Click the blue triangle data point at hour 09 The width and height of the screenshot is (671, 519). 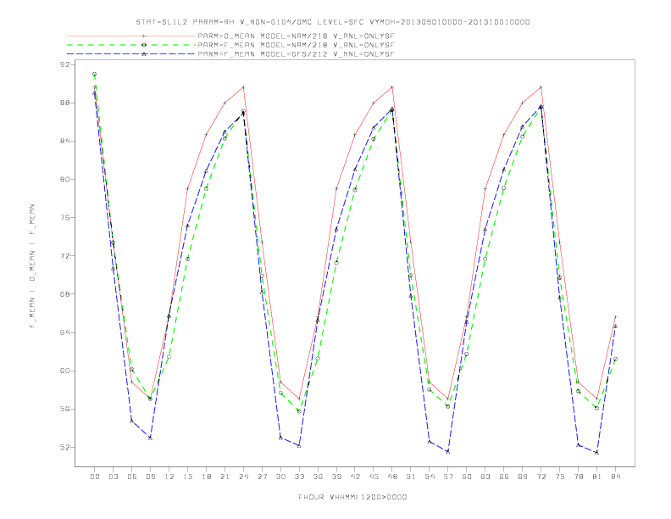pyautogui.click(x=150, y=438)
